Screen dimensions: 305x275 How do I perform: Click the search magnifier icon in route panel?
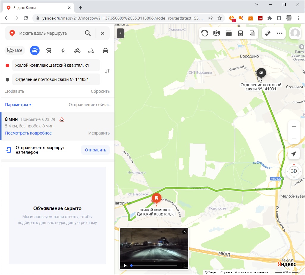point(88,33)
